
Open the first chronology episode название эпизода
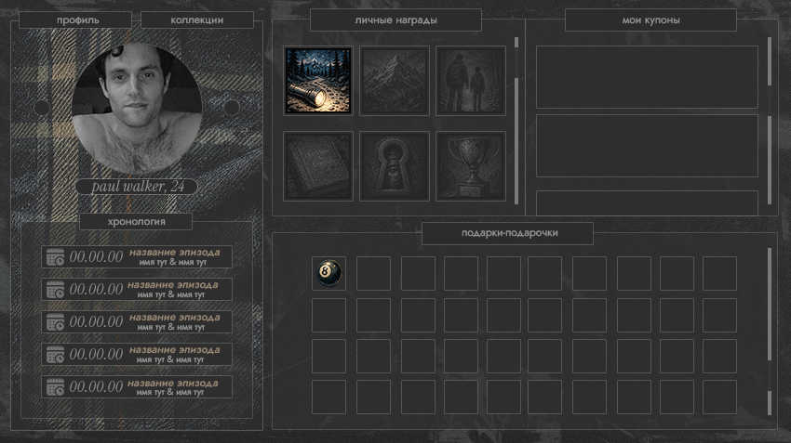pyautogui.click(x=175, y=253)
